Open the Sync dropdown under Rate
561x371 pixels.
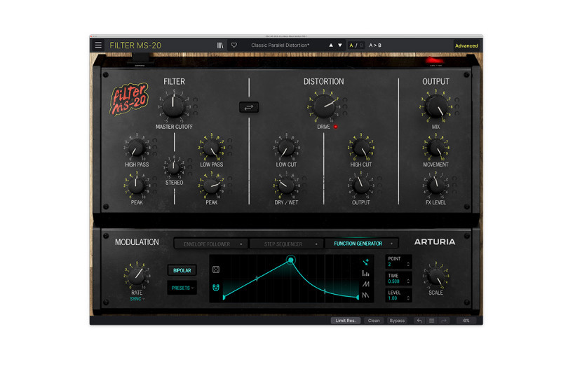[137, 299]
